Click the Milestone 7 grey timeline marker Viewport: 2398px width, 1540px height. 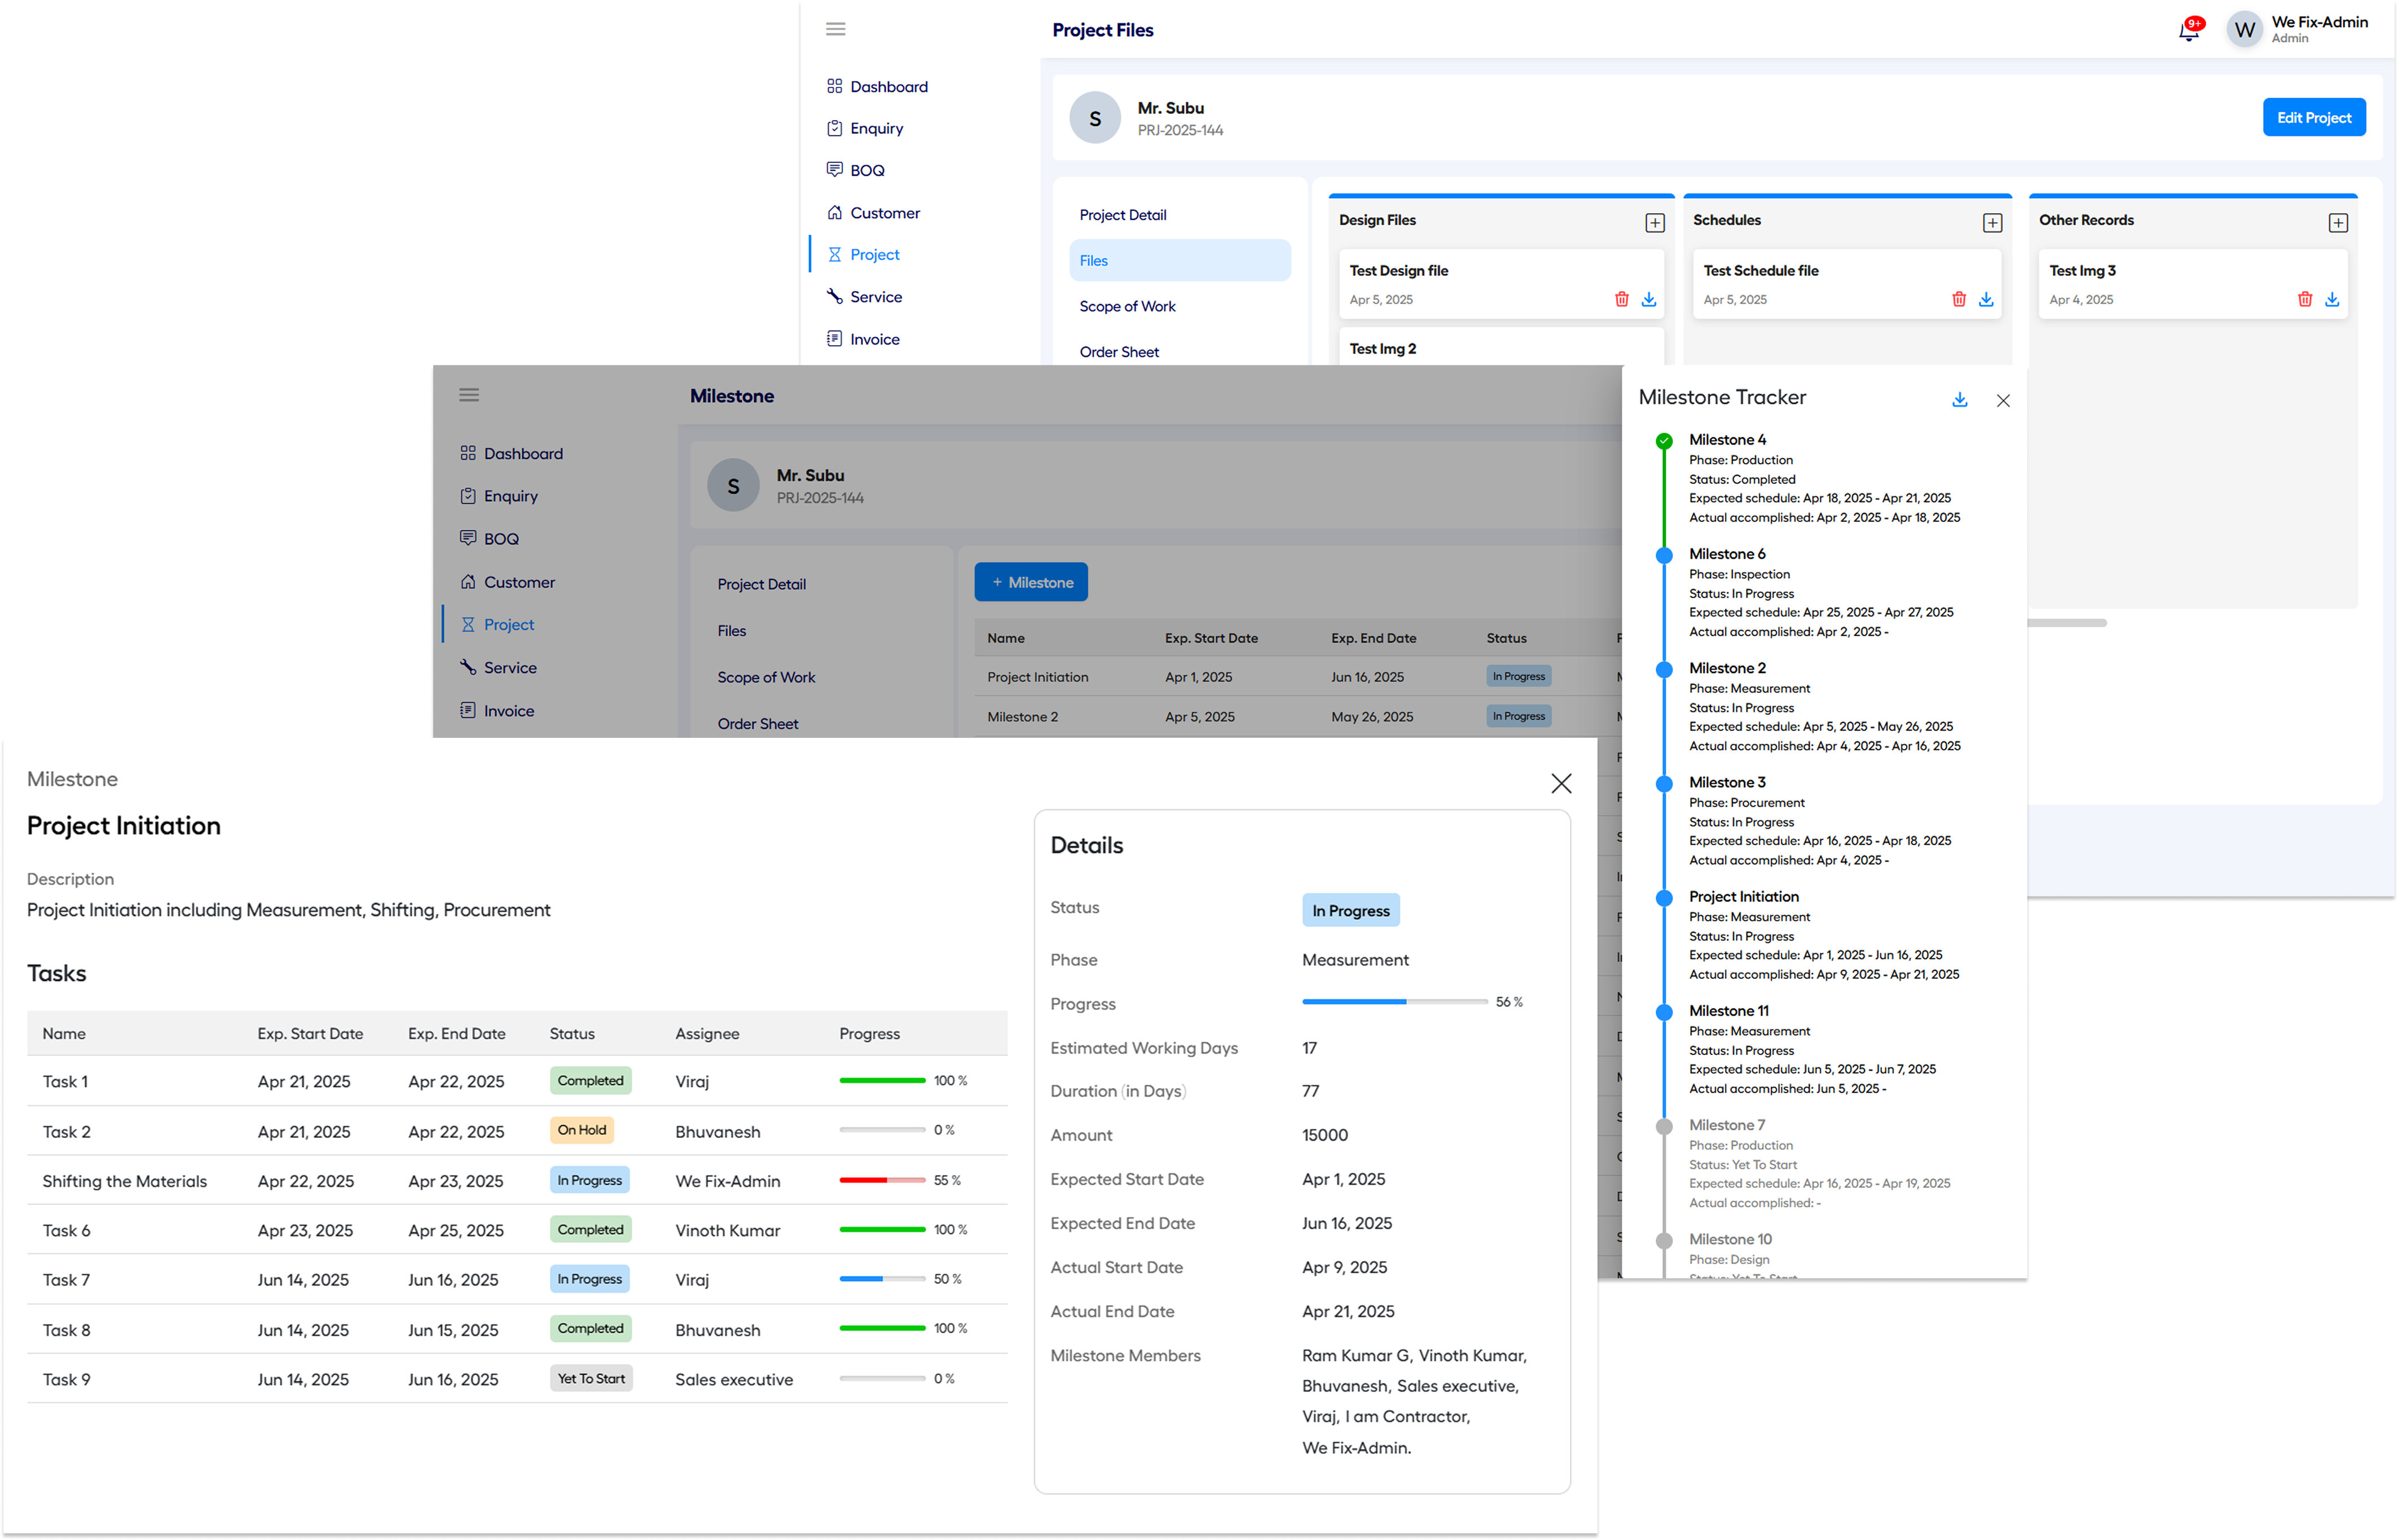pyautogui.click(x=1663, y=1127)
